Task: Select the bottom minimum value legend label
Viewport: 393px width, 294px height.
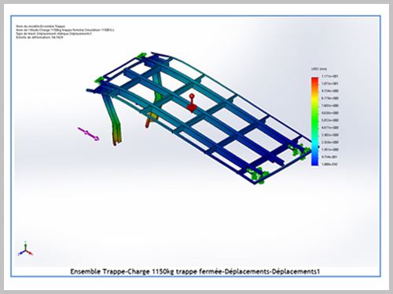Action: (x=329, y=165)
